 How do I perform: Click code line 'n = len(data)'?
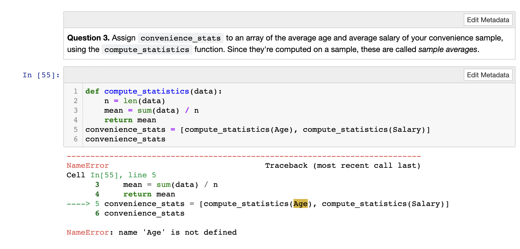(135, 101)
